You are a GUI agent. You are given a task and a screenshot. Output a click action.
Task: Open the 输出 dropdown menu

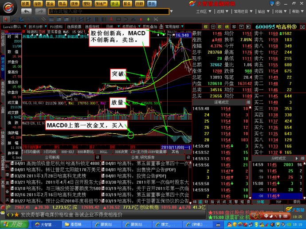coord(264,12)
